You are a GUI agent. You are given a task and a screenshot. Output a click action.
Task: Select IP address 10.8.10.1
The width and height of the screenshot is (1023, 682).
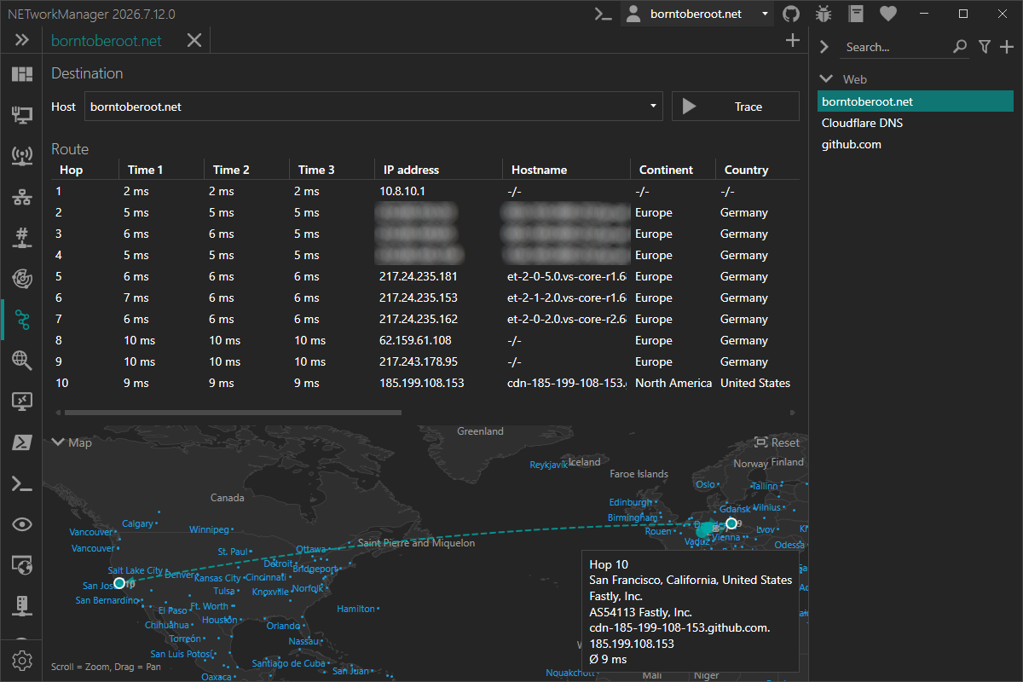click(402, 191)
